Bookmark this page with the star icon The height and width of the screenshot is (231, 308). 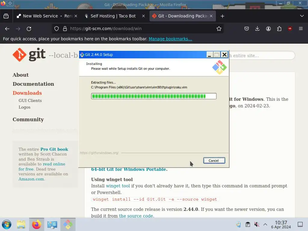[x=219, y=29]
